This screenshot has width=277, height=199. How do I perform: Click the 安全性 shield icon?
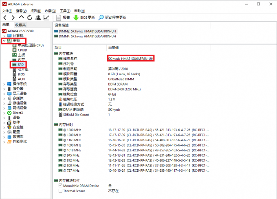coord(9,127)
